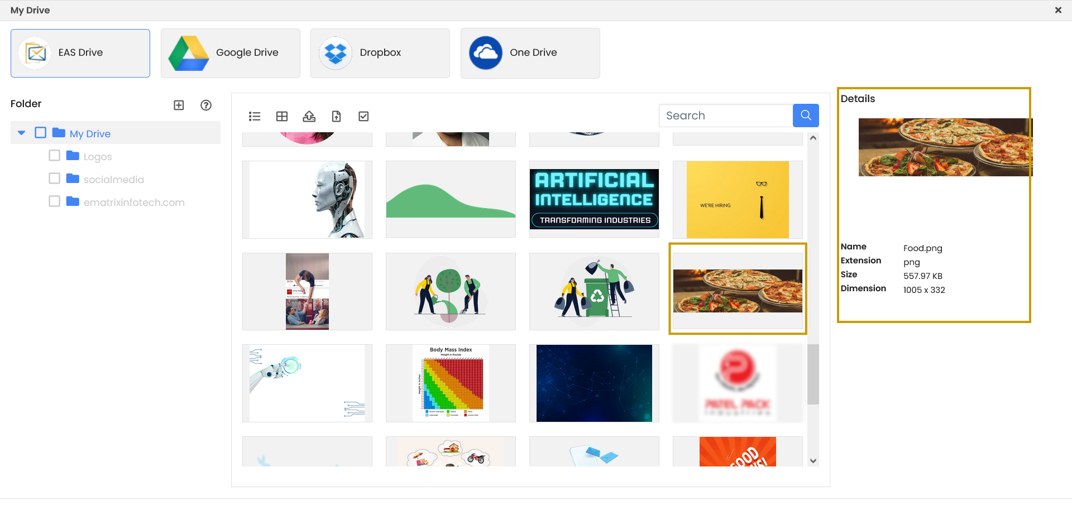Open folder help via question mark icon
This screenshot has width=1072, height=515.
tap(205, 105)
